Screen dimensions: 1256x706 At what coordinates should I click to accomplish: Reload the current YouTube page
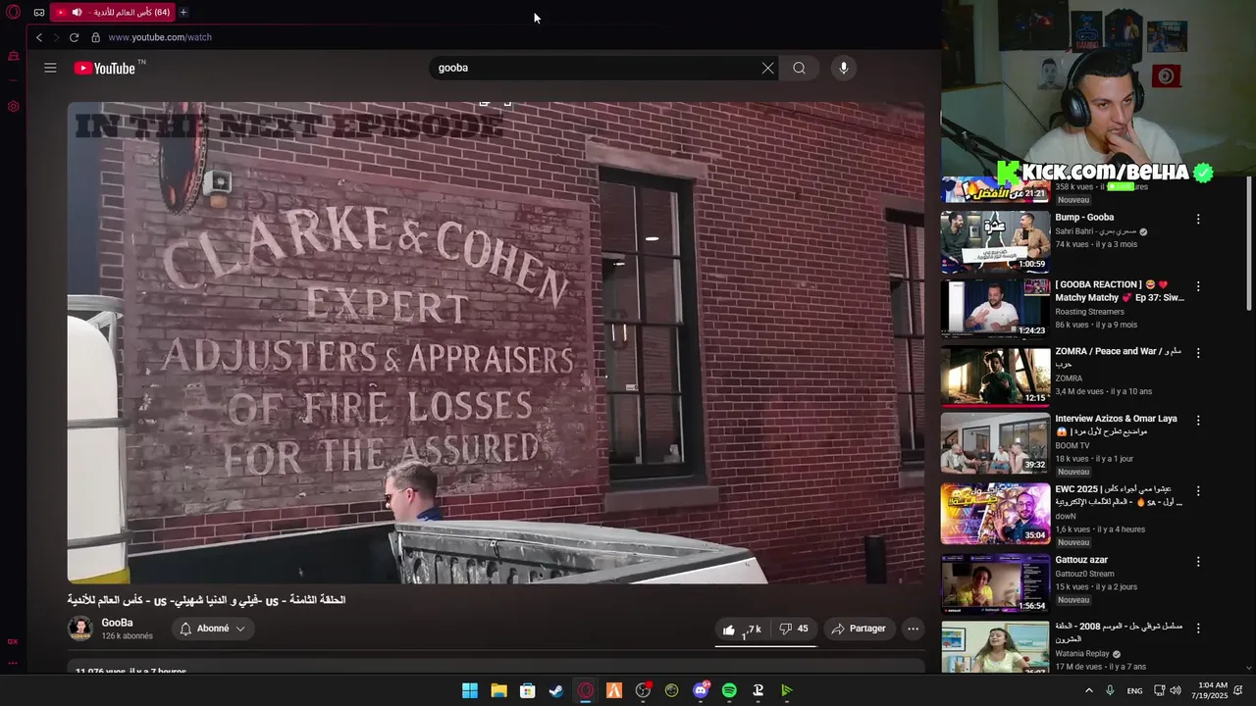(x=74, y=37)
